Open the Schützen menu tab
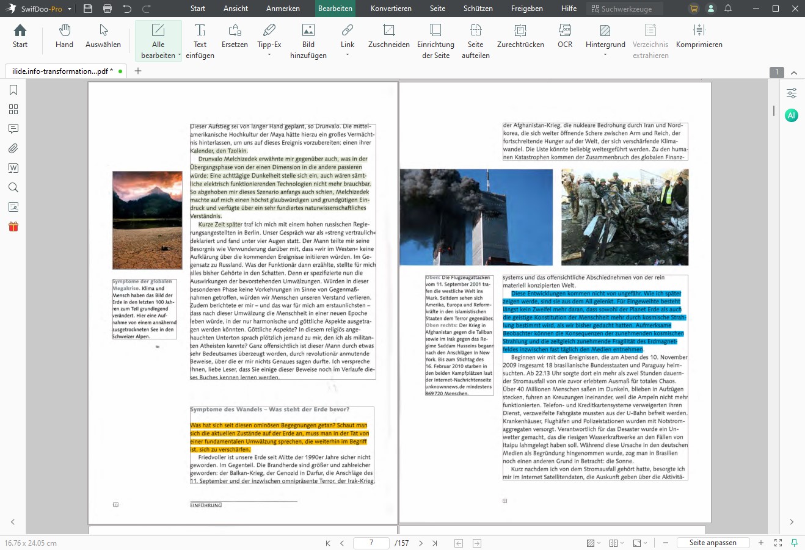805x550 pixels. pyautogui.click(x=478, y=9)
